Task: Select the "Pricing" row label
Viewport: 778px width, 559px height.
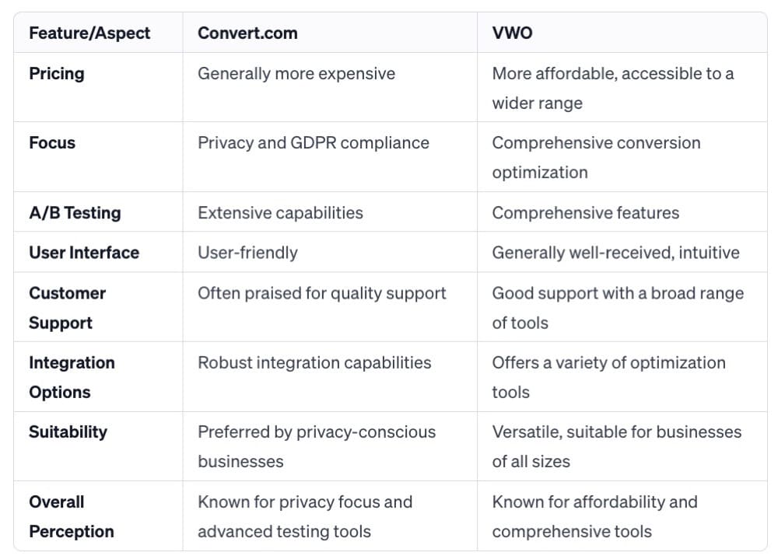Action: coord(57,74)
